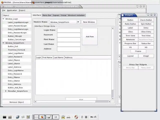Viewport: 160px width, 120px height.
Task: Add a Notebook widget
Action: pos(130,39)
